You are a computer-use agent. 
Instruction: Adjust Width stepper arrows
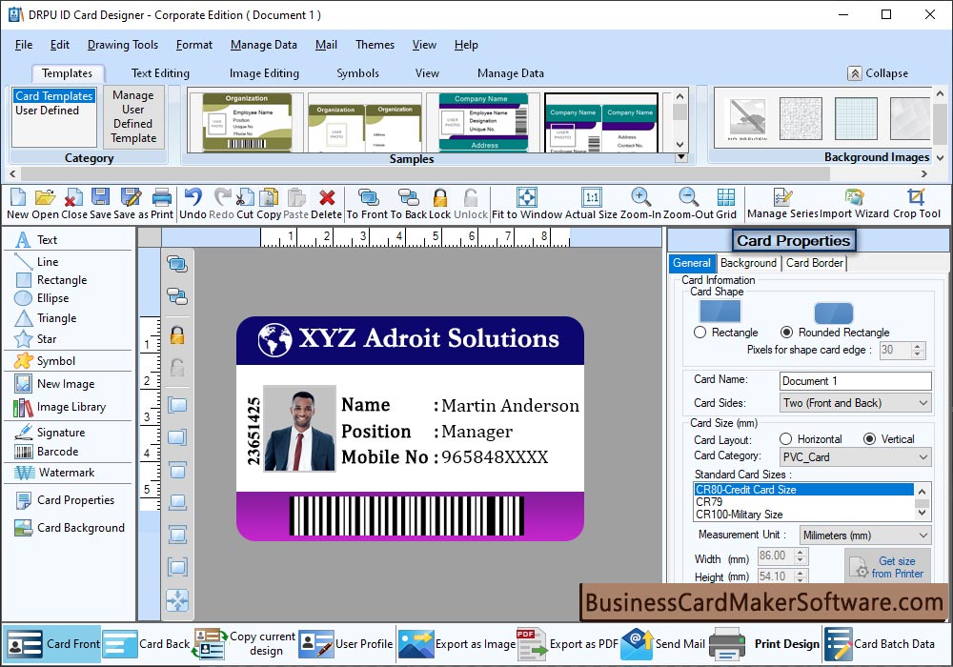pyautogui.click(x=801, y=556)
